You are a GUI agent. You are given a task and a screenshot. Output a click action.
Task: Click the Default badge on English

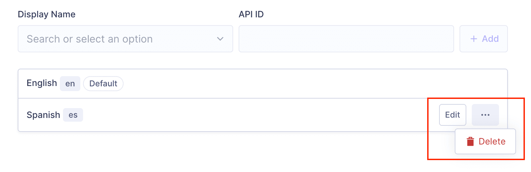(103, 84)
